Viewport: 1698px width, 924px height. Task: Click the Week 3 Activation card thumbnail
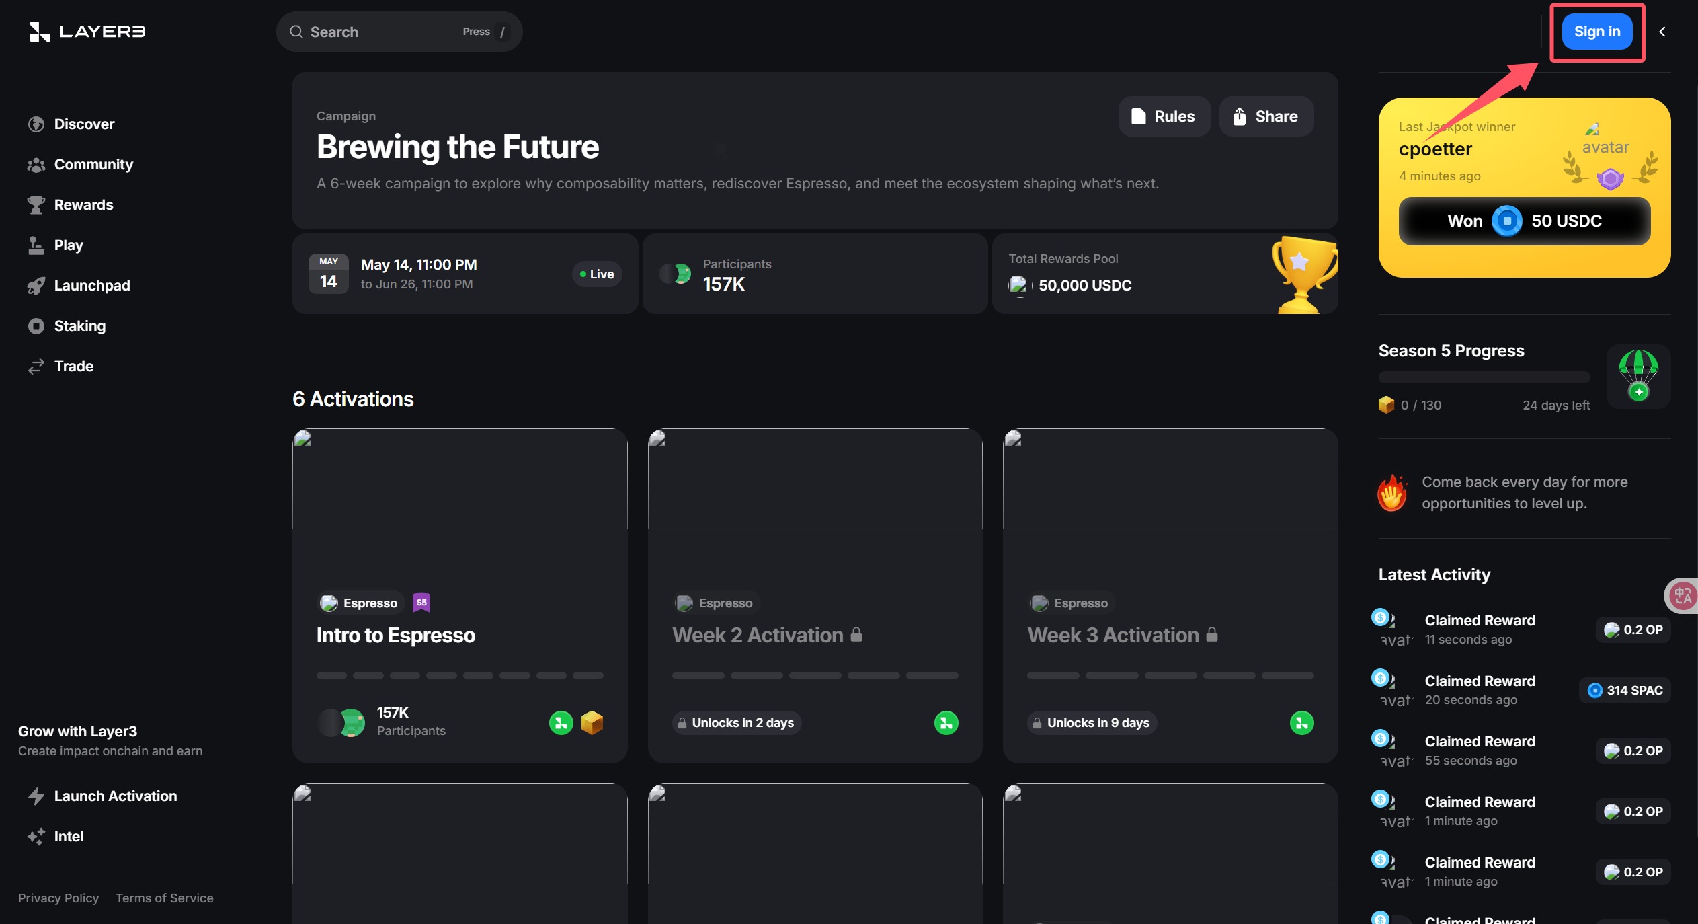tap(1170, 479)
